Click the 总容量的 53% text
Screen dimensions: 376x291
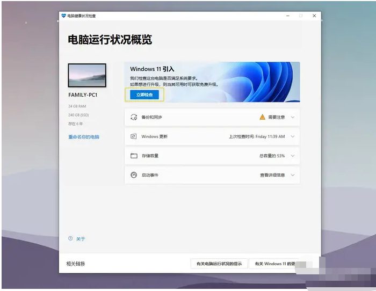click(272, 156)
